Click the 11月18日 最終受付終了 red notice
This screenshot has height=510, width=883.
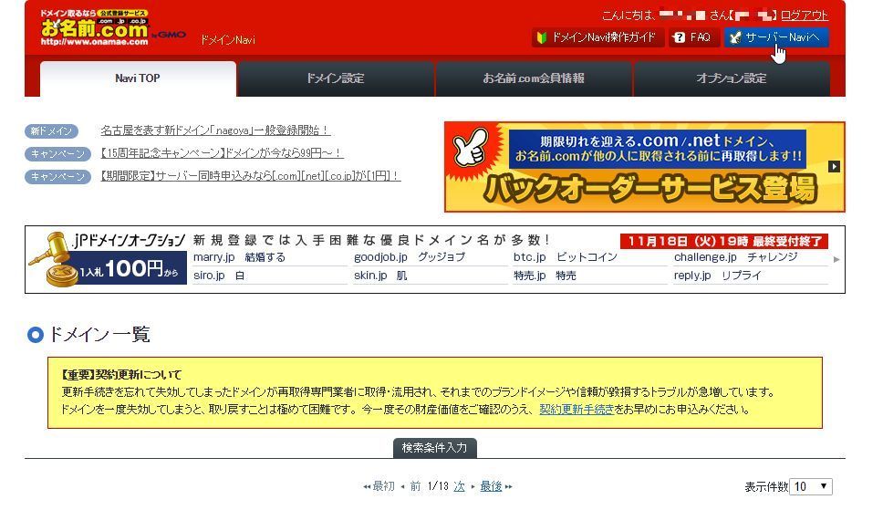tap(724, 242)
